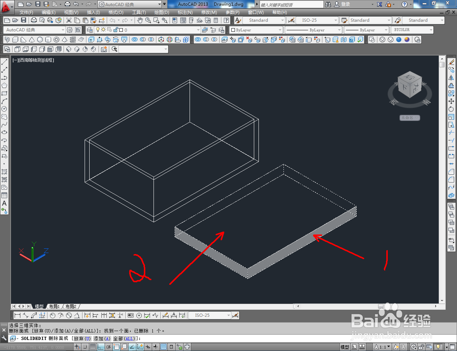Select the Torus solid tool
Image resolution: width=457 pixels, height=351 pixels.
click(x=56, y=40)
